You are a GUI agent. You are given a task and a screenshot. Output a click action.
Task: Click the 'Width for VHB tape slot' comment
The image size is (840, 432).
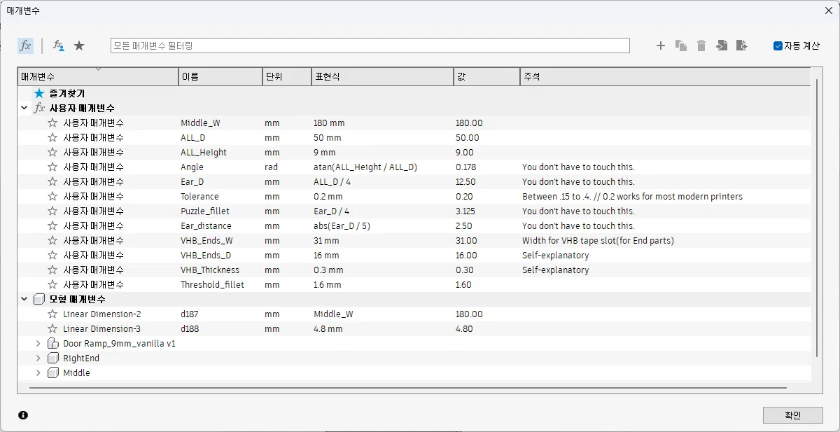(598, 241)
